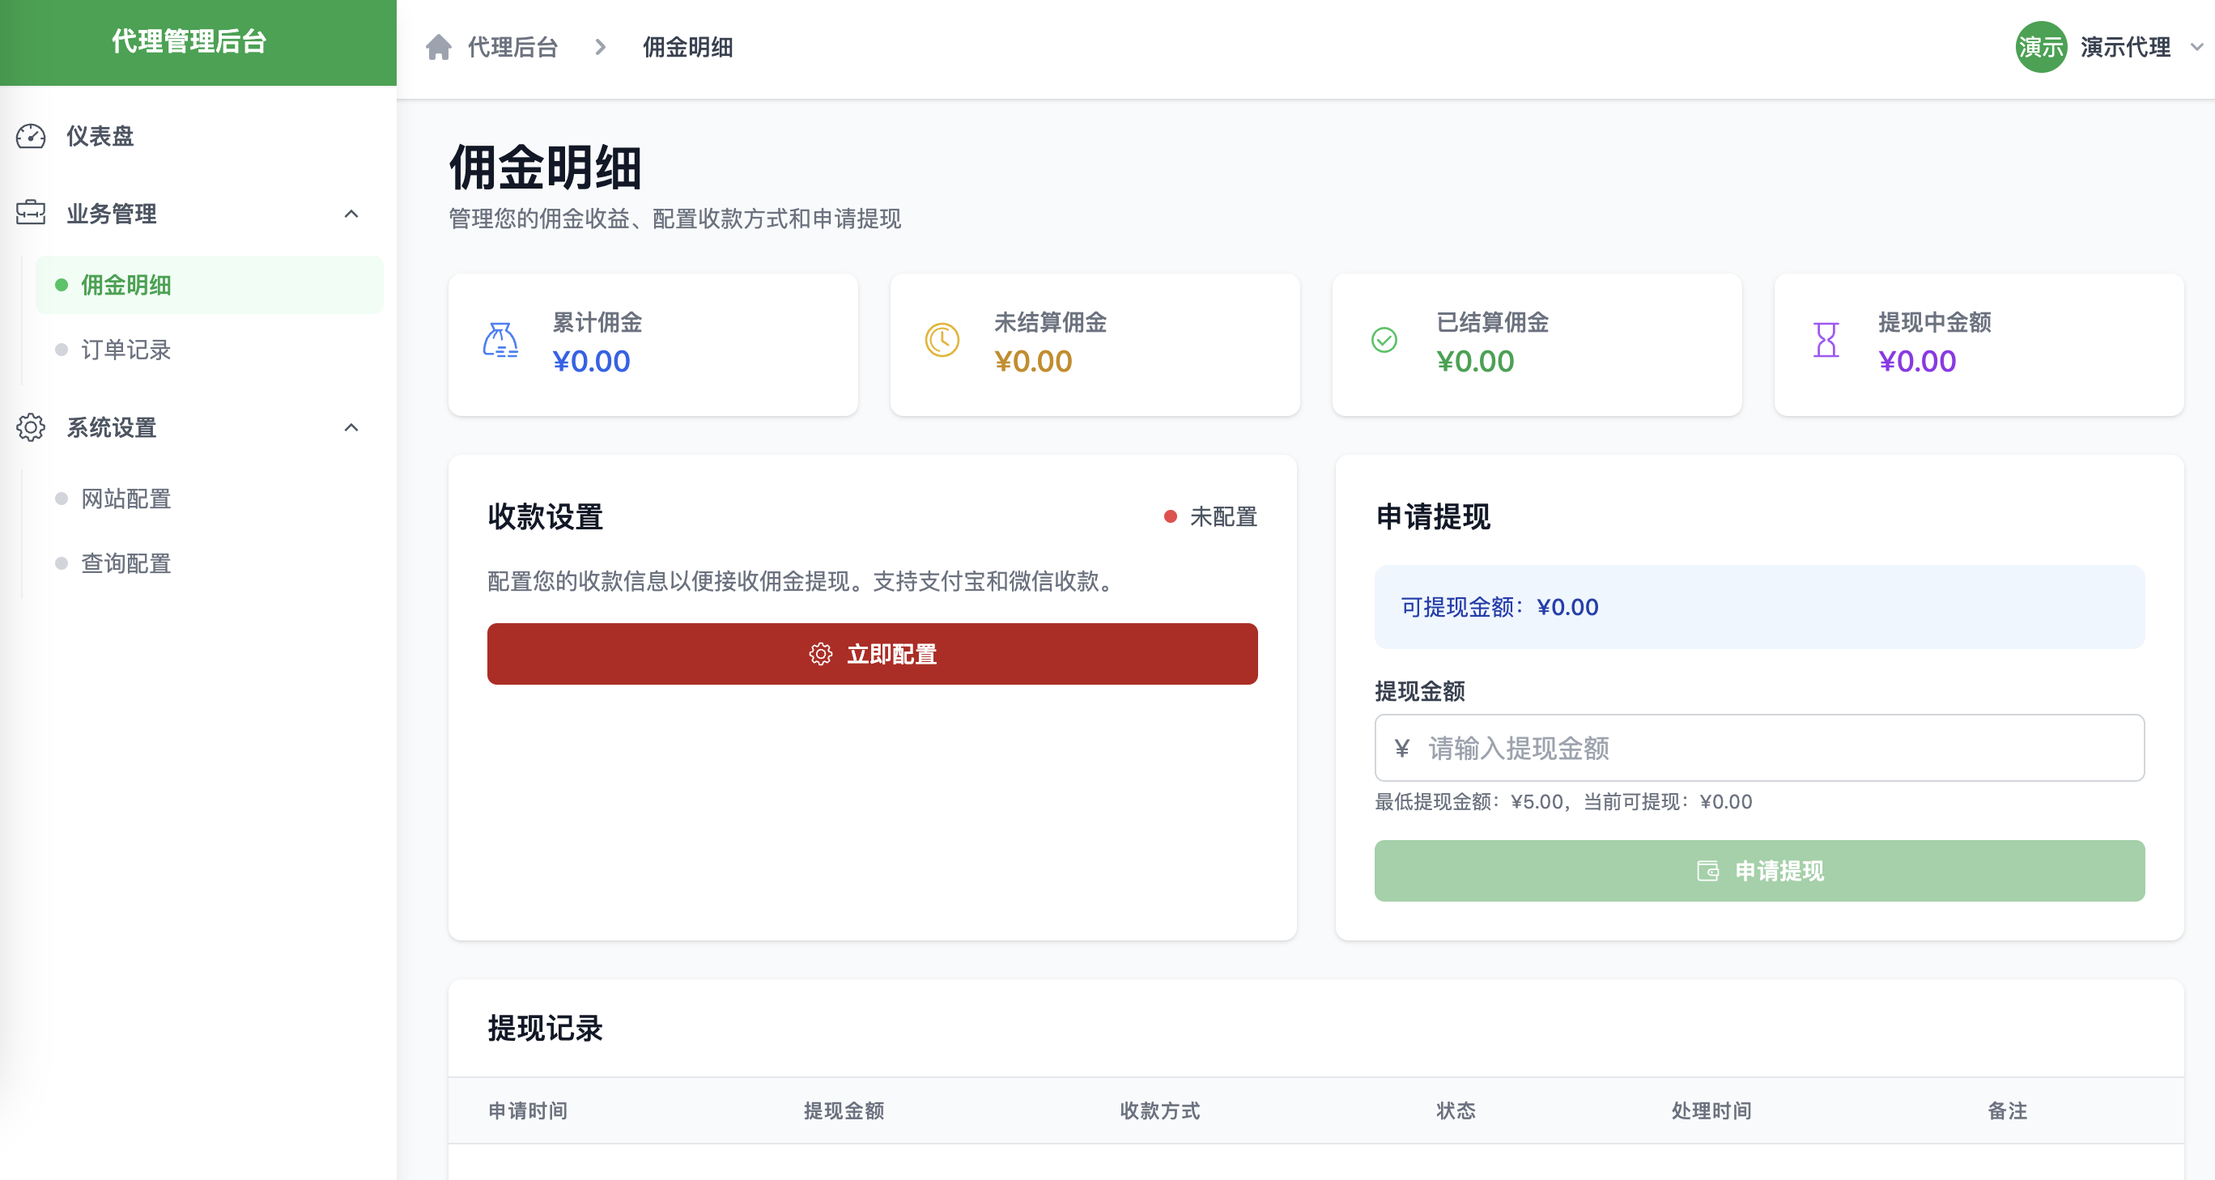Click 最低提现金额 hint text
The image size is (2215, 1180).
1563,801
